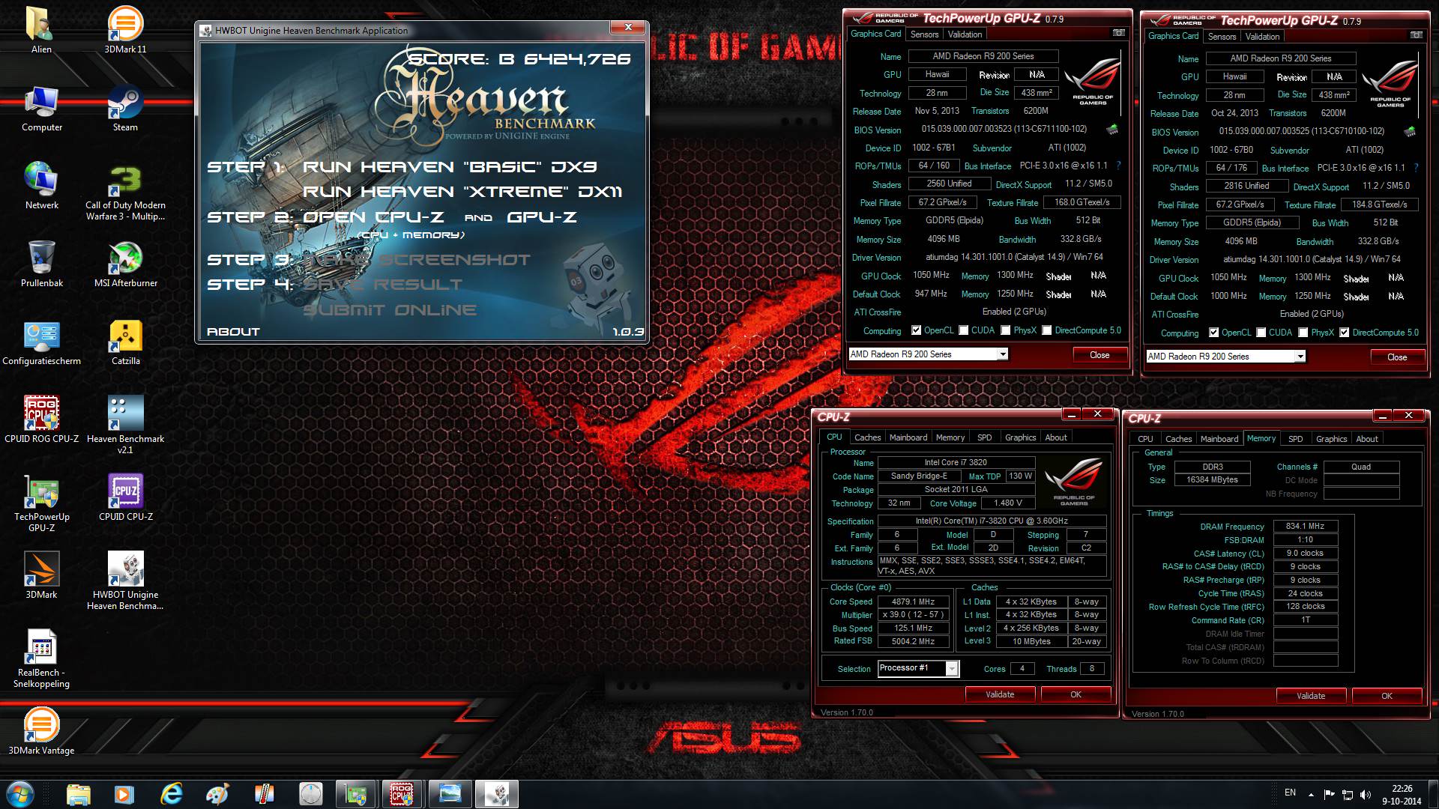Screen dimensions: 1439x809
Task: Open the Netwerk desktop icon
Action: tap(41, 186)
